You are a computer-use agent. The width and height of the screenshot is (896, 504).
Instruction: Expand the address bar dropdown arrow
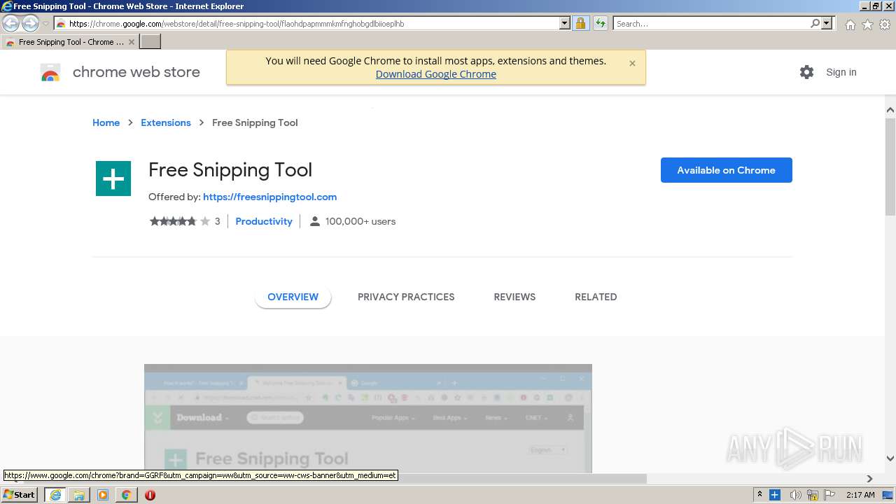[x=565, y=23]
